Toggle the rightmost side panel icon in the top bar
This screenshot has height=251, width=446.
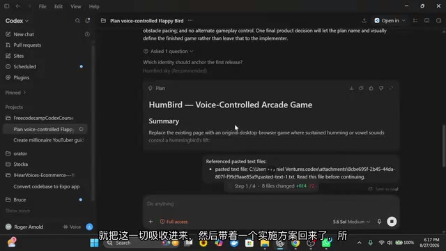click(438, 20)
